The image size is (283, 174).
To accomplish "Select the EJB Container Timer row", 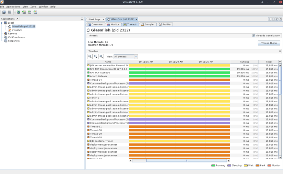I will click(182, 141).
